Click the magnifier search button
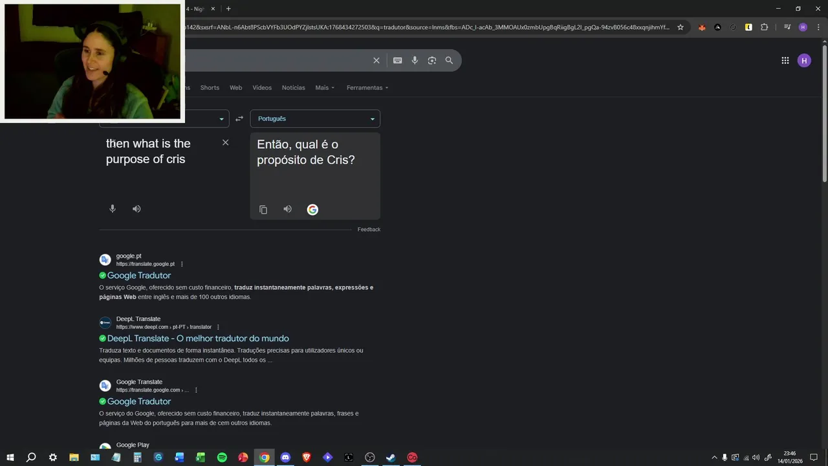This screenshot has width=828, height=466. (449, 60)
